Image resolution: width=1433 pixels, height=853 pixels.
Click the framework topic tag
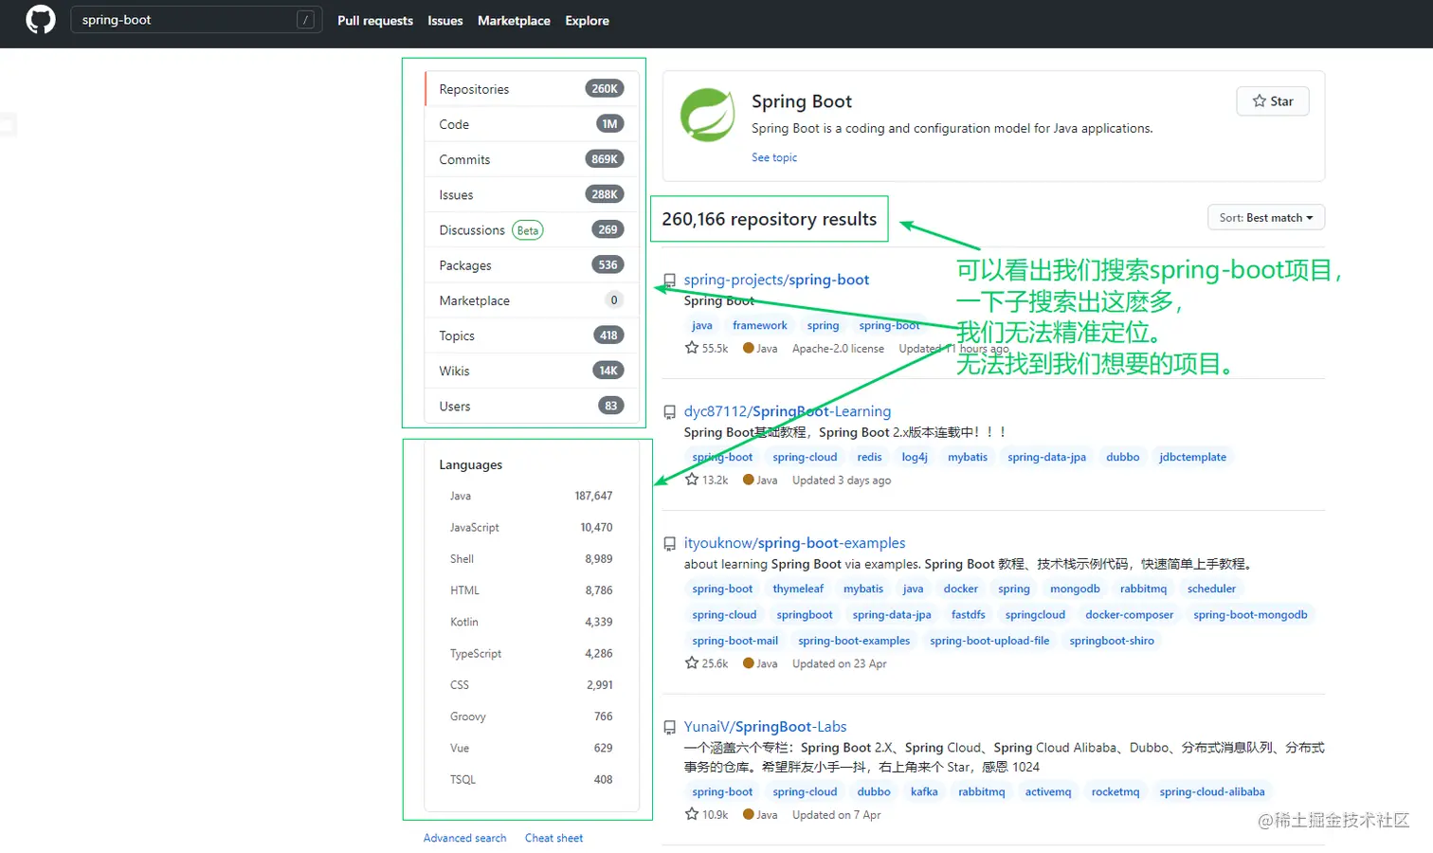[x=759, y=325]
